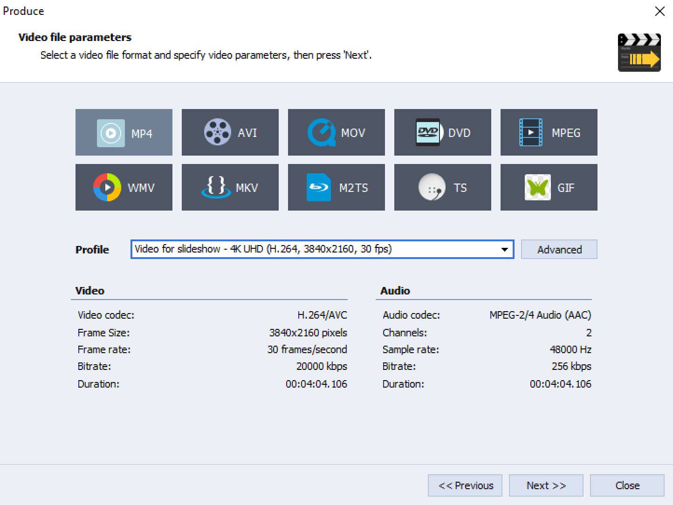The image size is (673, 505).
Task: Dismiss the dialog with the X
Action: tap(660, 11)
